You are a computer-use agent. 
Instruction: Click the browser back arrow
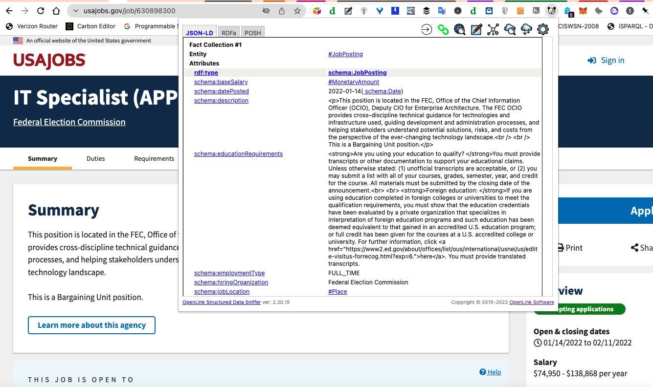tap(9, 11)
